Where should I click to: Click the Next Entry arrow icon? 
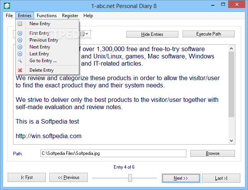pyautogui.click(x=20, y=47)
